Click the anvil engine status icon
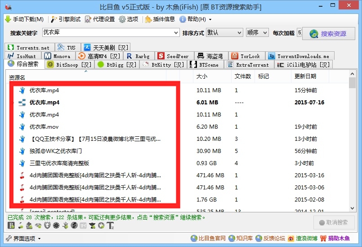Image resolution: width=362 pixels, height=247 pixels. click(92, 225)
